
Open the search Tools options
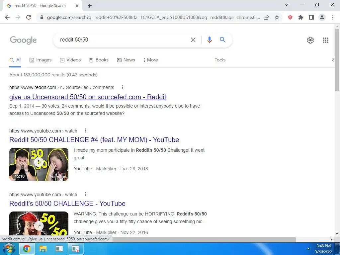[220, 60]
